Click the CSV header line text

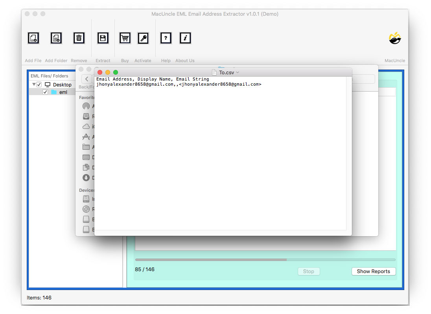[x=153, y=79]
